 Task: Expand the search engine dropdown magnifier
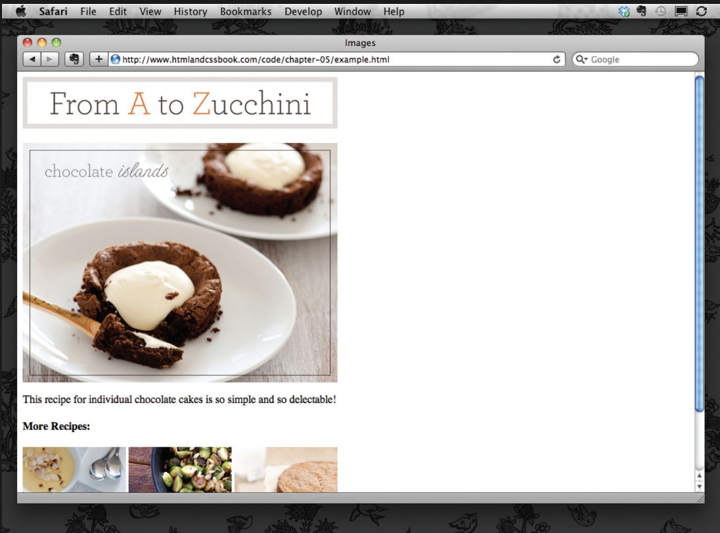581,60
